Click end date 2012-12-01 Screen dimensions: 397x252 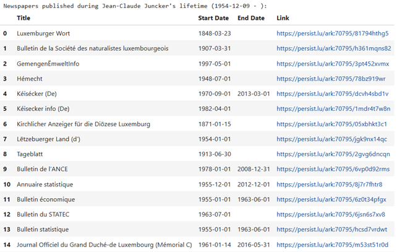point(254,185)
